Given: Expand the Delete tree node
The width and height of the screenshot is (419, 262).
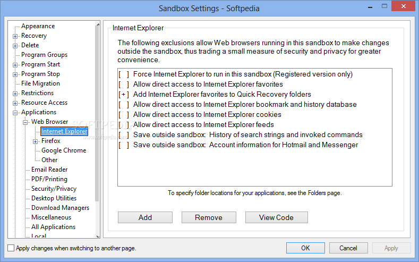Looking at the screenshot, I should pos(15,46).
